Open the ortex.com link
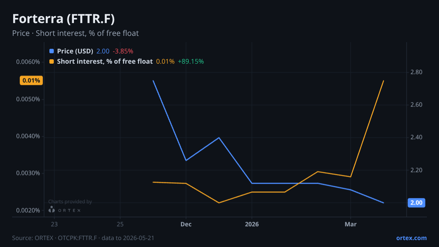439x247 pixels. pos(412,238)
